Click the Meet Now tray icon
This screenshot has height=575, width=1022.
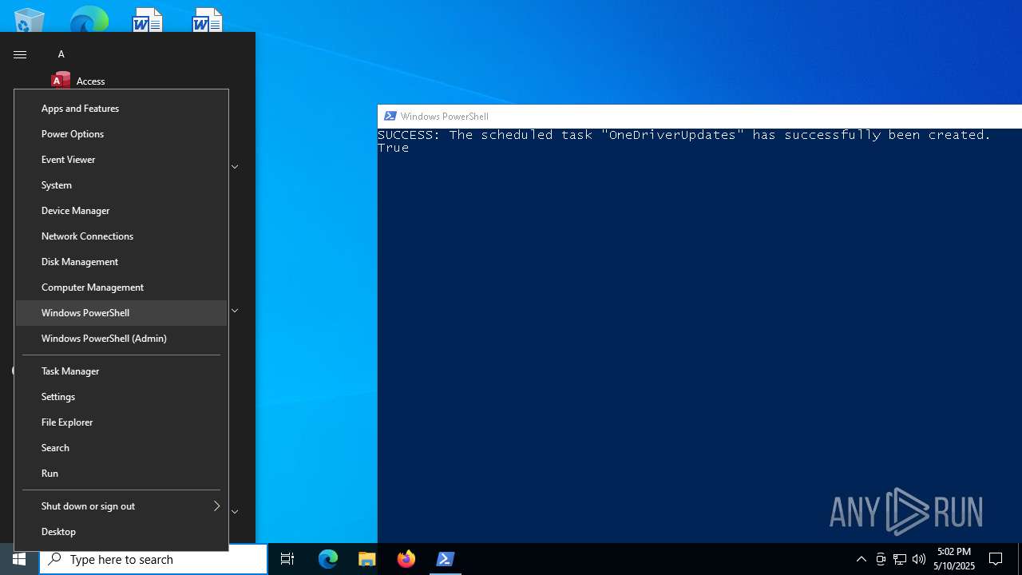pyautogui.click(x=881, y=559)
